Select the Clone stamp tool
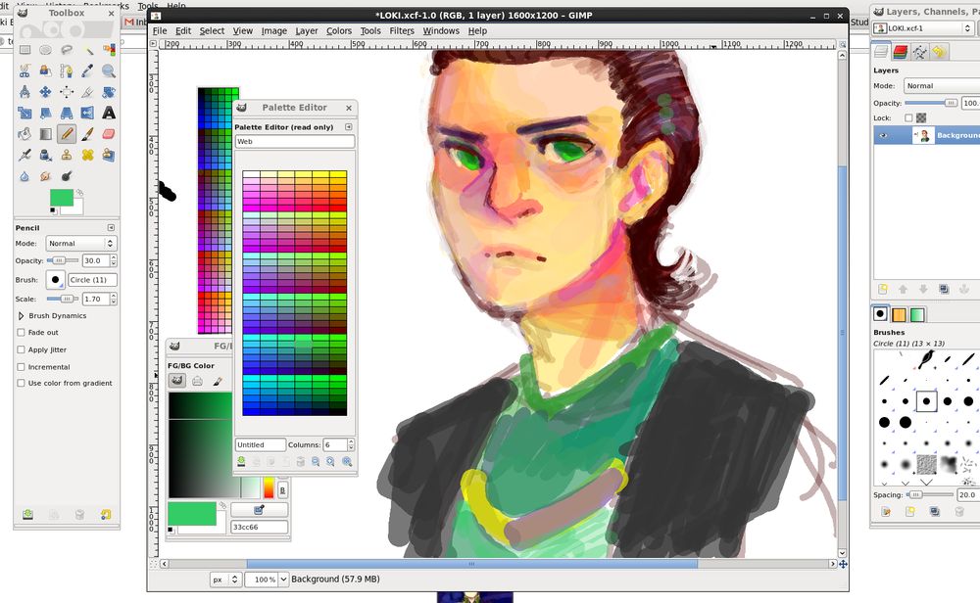980x603 pixels. pos(67,155)
